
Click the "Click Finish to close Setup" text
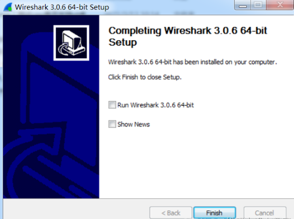(x=145, y=77)
